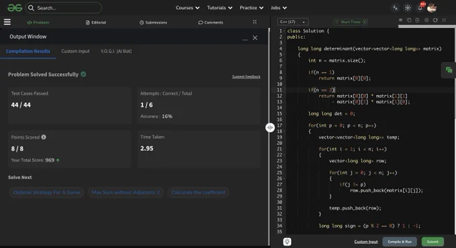Screen dimensions: 456x248
Task: Open the language translate icon
Action: 395,8
